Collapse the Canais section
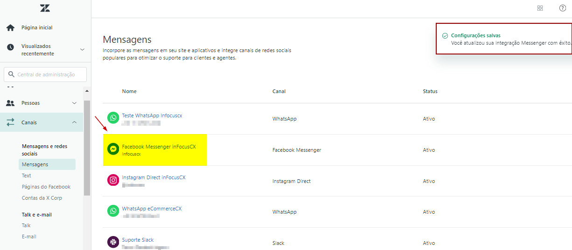The image size is (572, 250). pos(74,122)
